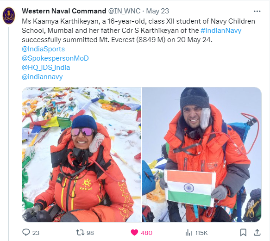The image size is (270, 241).
Task: Click the @IN_WNC handle
Action: pos(124,11)
